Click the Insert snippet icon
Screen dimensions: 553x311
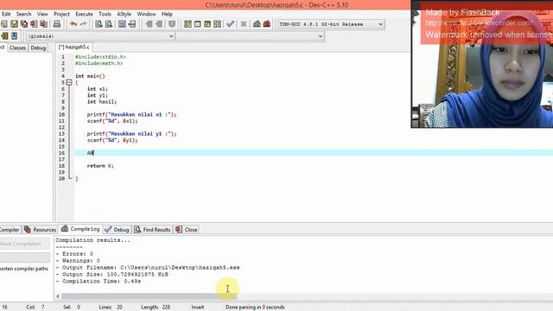tap(4, 36)
